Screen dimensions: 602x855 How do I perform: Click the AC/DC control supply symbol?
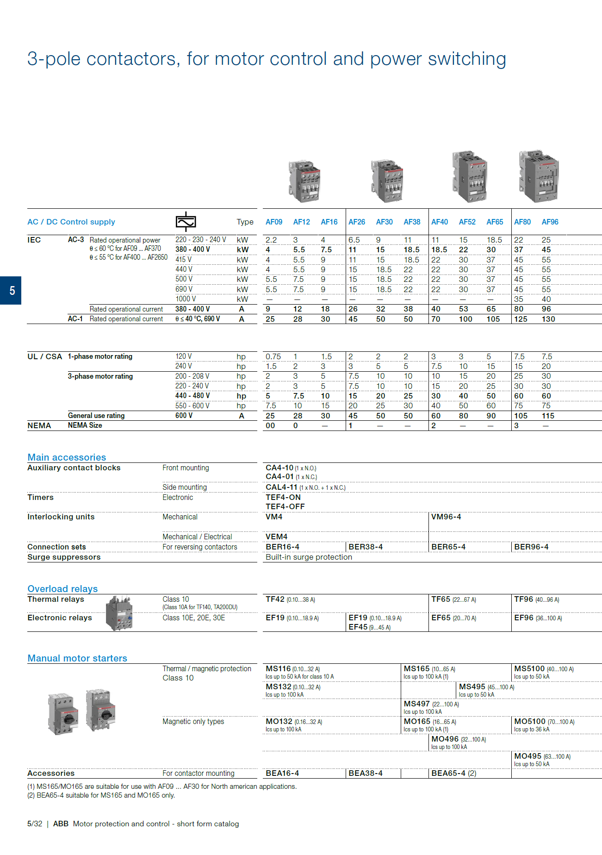click(186, 222)
